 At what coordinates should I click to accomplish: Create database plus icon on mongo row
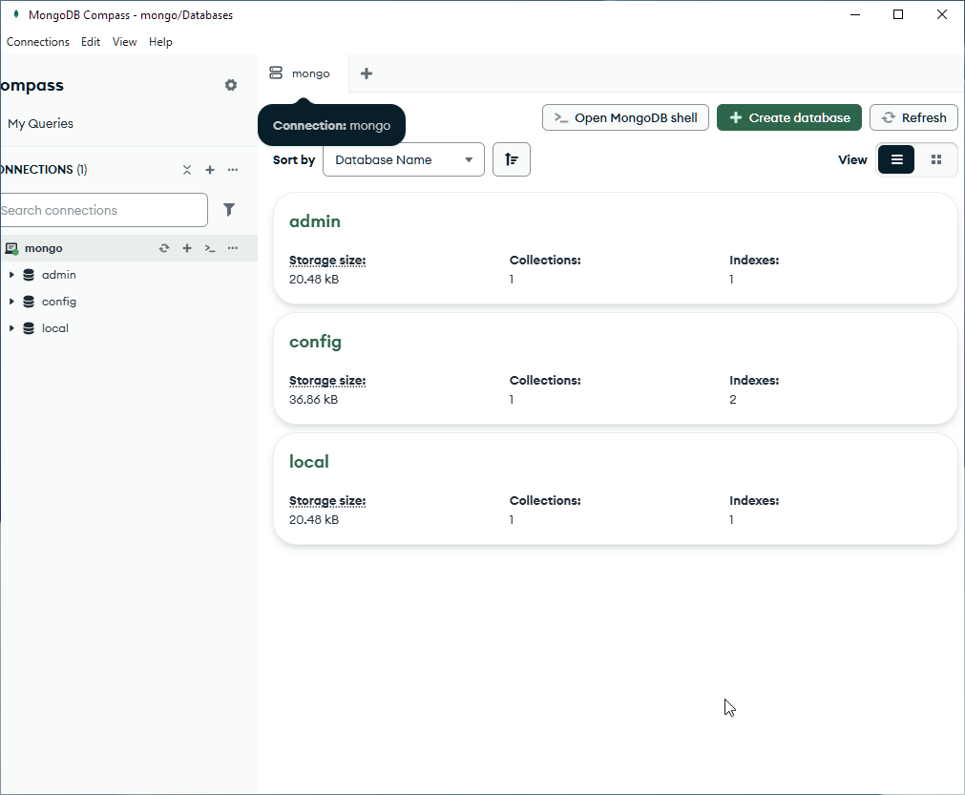tap(187, 248)
